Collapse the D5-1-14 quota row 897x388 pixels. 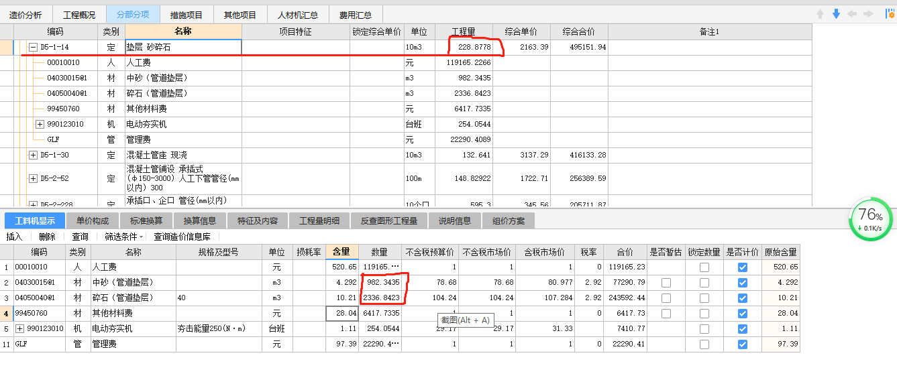tap(33, 48)
